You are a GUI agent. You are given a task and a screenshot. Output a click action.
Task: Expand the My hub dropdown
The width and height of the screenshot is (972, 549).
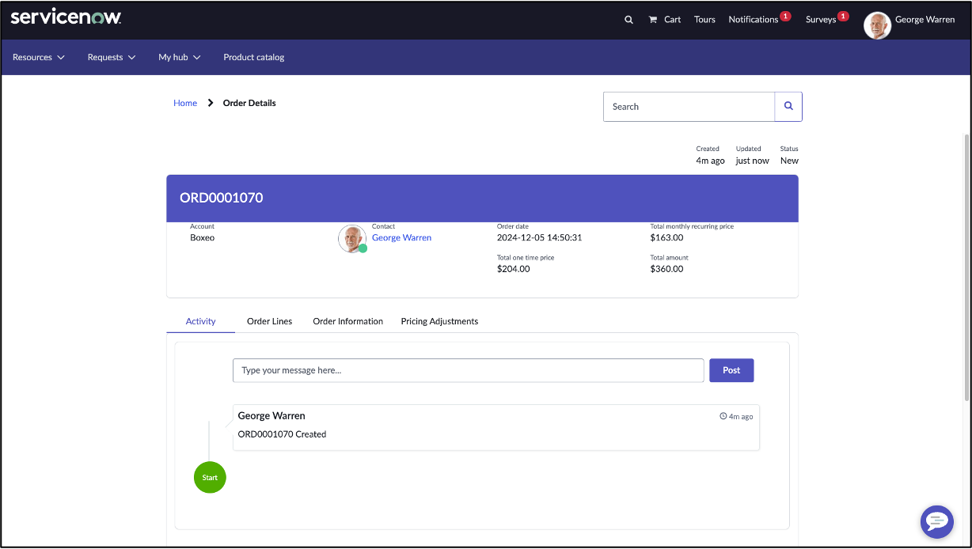[180, 57]
